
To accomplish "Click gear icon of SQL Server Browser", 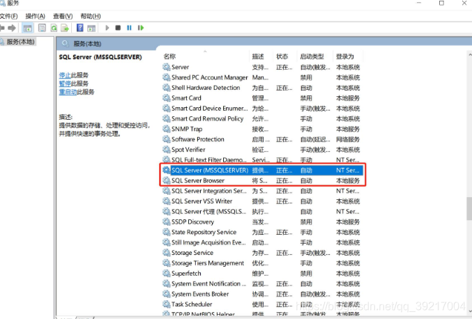I will coord(166,180).
